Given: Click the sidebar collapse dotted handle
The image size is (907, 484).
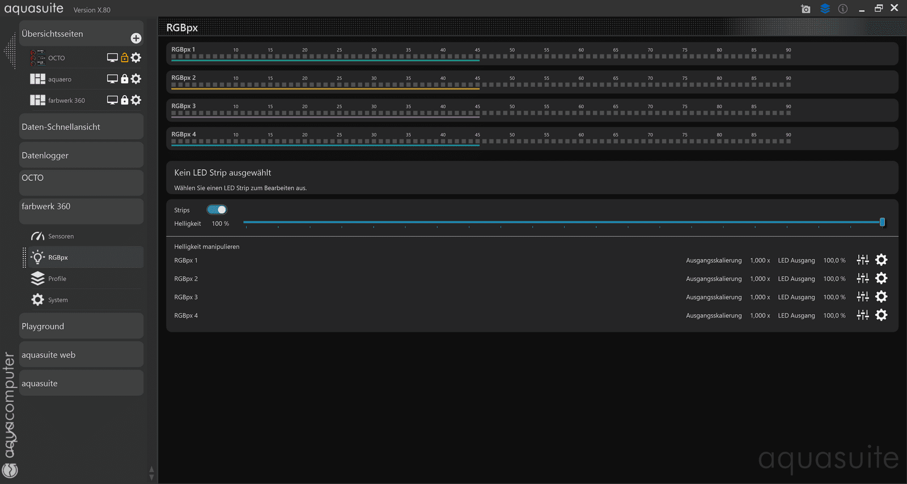Looking at the screenshot, I should pyautogui.click(x=10, y=51).
